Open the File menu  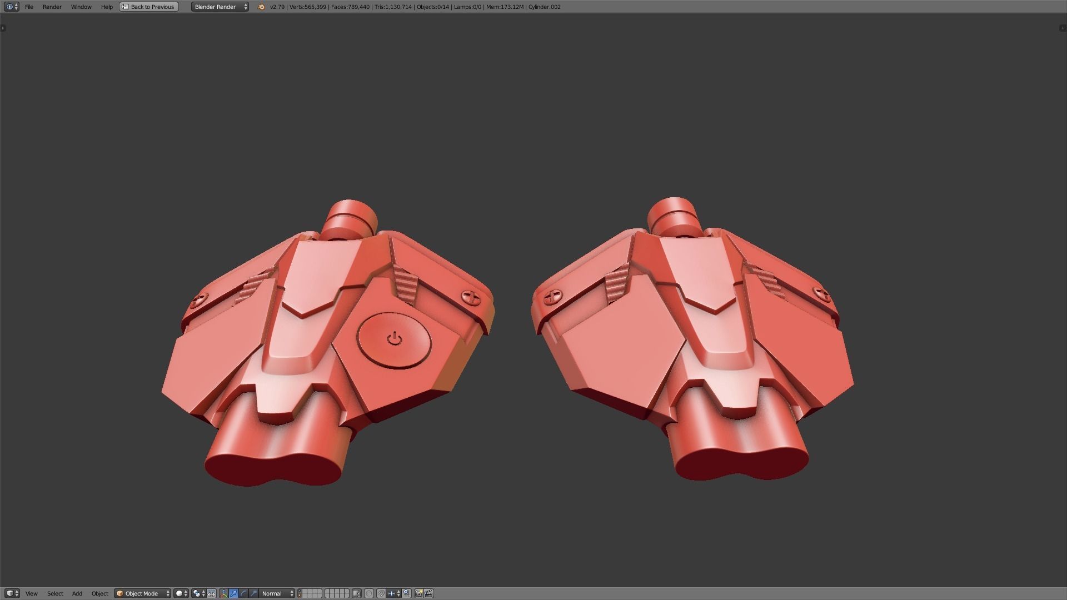[29, 7]
